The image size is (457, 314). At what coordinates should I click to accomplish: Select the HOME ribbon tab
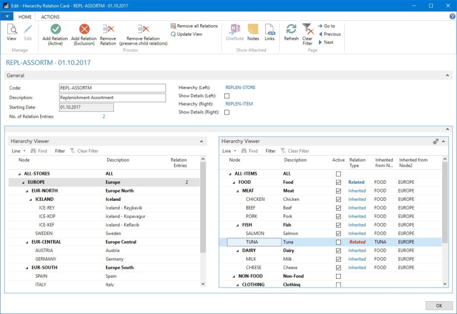pos(25,17)
